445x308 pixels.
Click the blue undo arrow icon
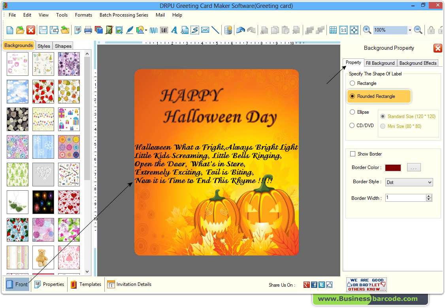pyautogui.click(x=241, y=30)
